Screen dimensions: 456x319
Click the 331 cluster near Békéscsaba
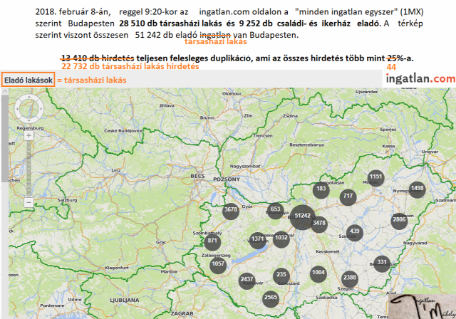tap(382, 263)
